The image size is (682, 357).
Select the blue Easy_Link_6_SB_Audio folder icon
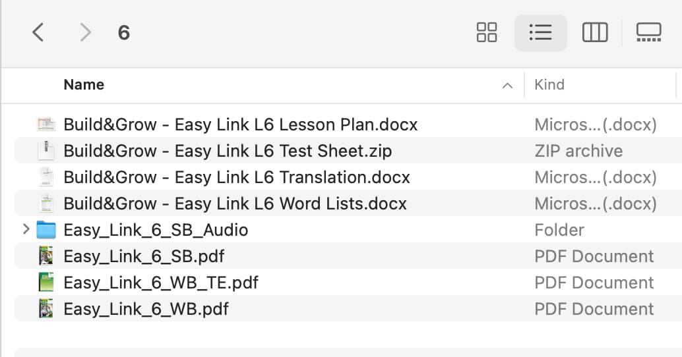click(x=46, y=230)
